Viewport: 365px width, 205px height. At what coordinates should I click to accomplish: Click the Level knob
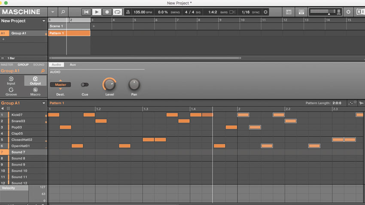[x=109, y=84]
